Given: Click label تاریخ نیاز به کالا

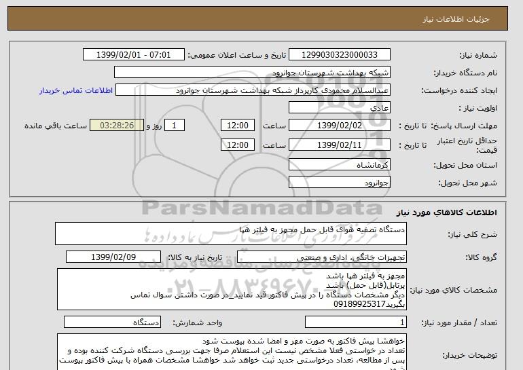Looking at the screenshot, I should point(195,257).
